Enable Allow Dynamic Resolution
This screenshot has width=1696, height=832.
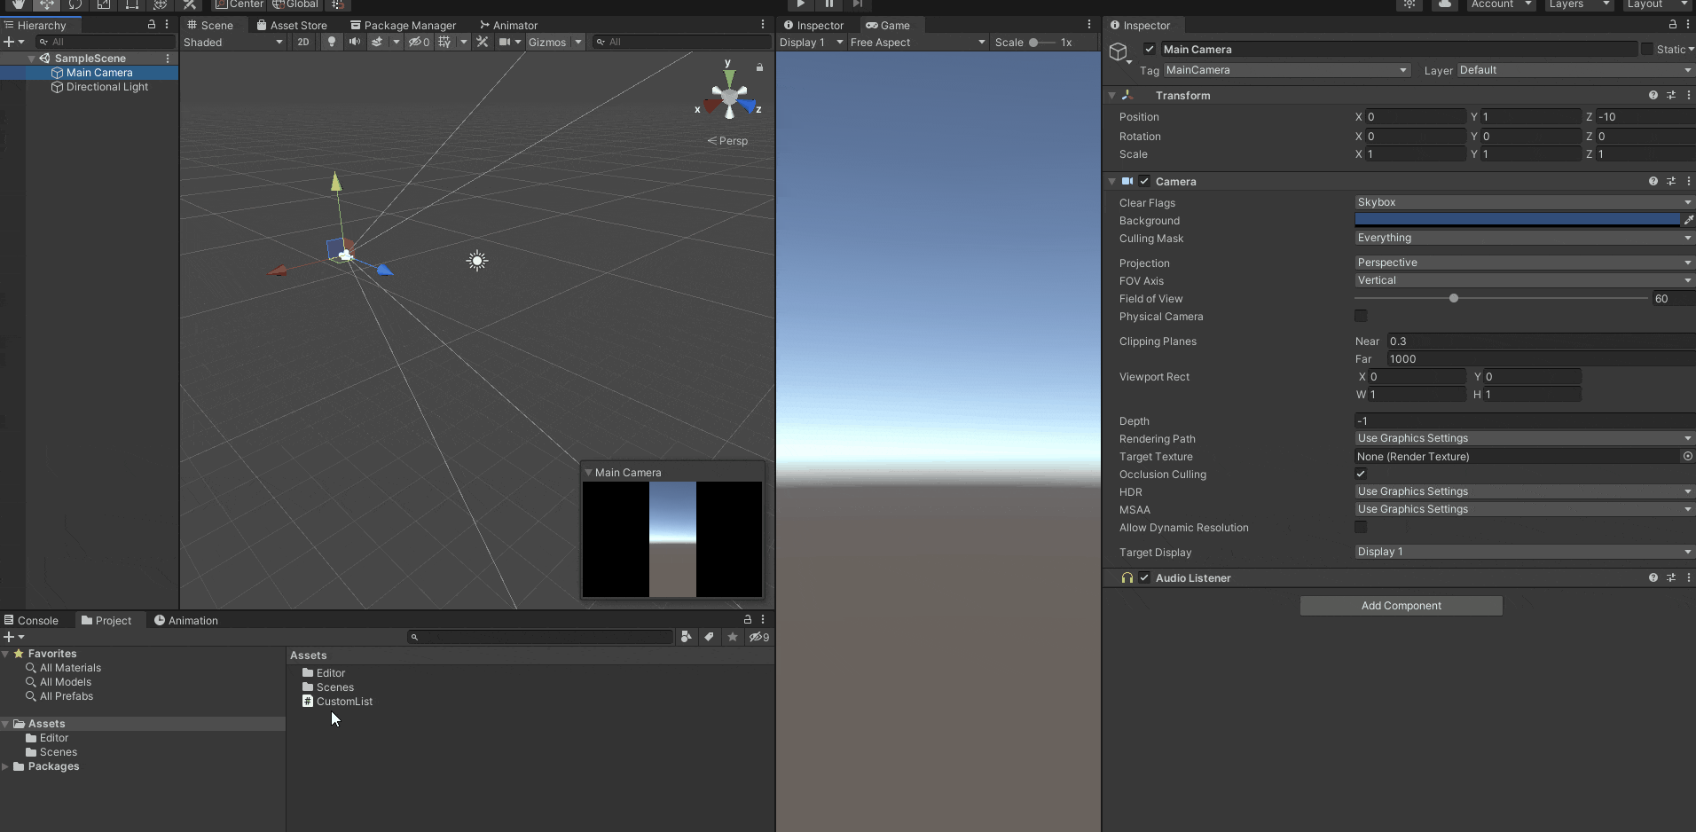coord(1362,528)
